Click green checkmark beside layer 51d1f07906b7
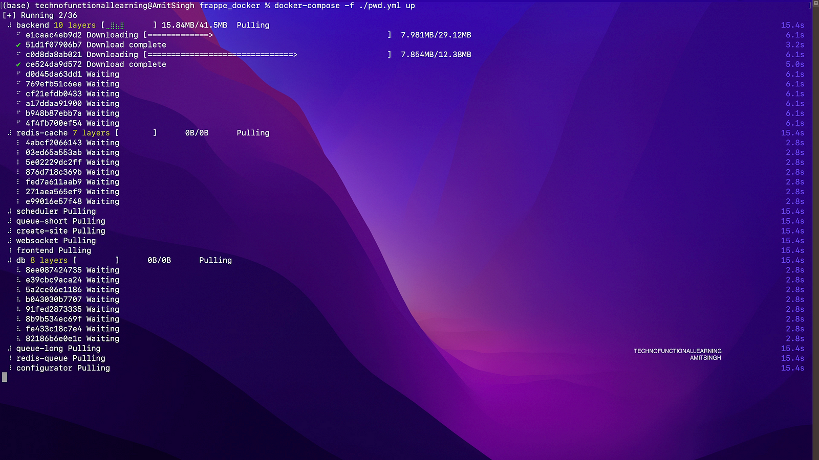This screenshot has width=819, height=460. tap(18, 45)
